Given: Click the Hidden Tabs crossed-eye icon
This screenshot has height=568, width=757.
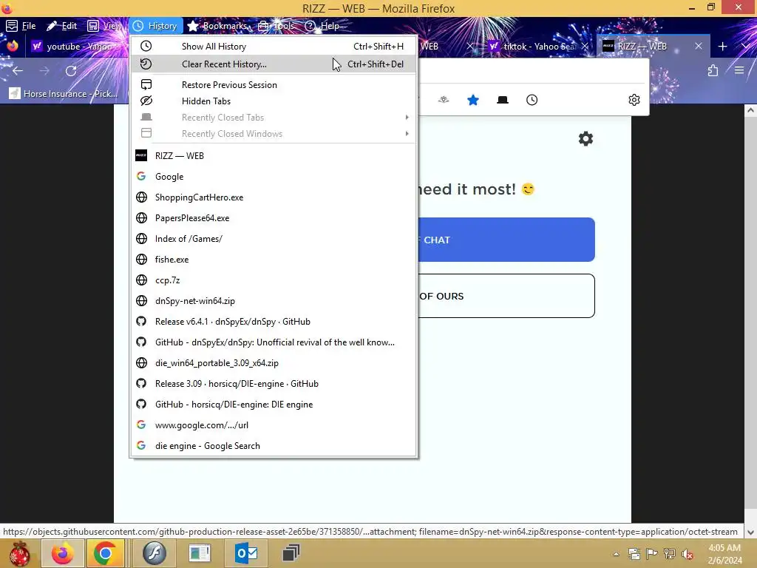Looking at the screenshot, I should 146,101.
